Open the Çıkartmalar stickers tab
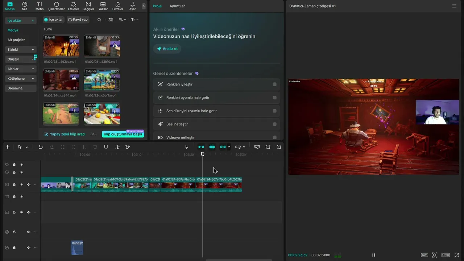 click(57, 6)
